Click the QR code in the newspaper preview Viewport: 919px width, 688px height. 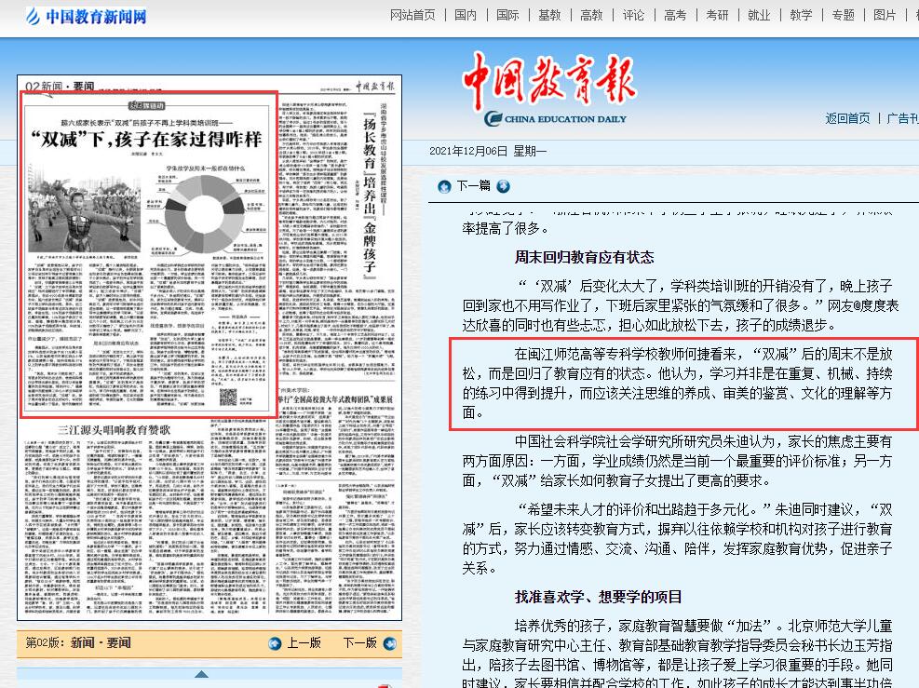228,398
